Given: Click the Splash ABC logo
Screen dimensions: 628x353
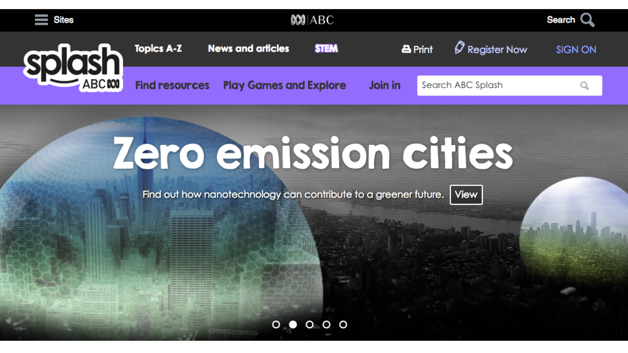Looking at the screenshot, I should coord(73,67).
